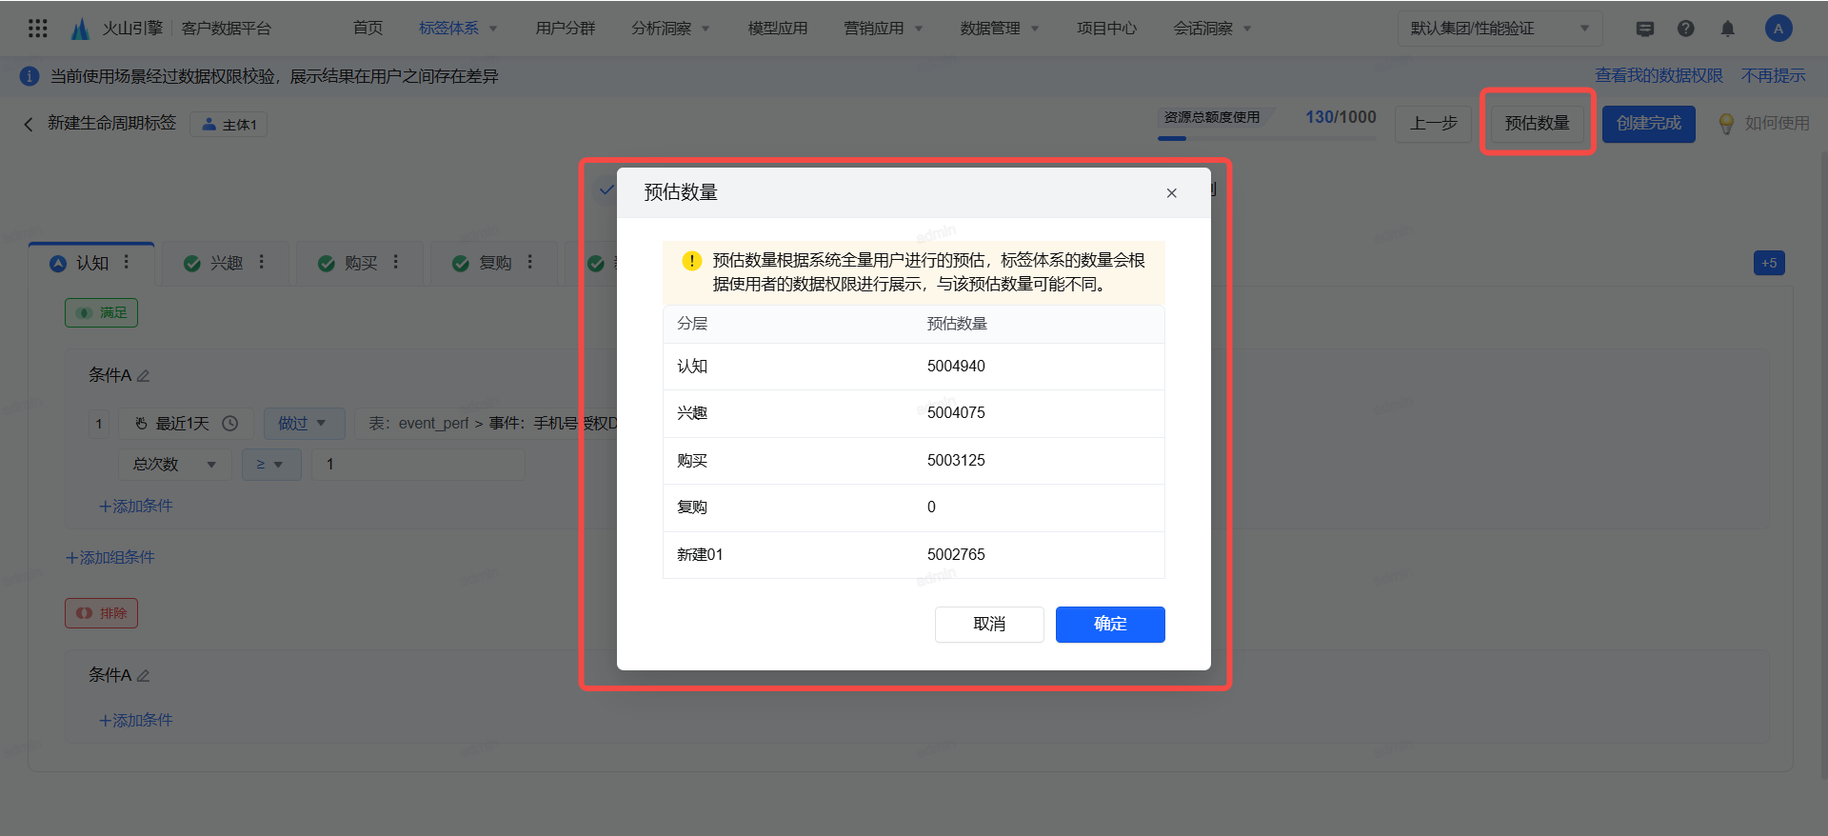
Task: Click the resource quota usage progress bar
Action: pyautogui.click(x=1266, y=139)
